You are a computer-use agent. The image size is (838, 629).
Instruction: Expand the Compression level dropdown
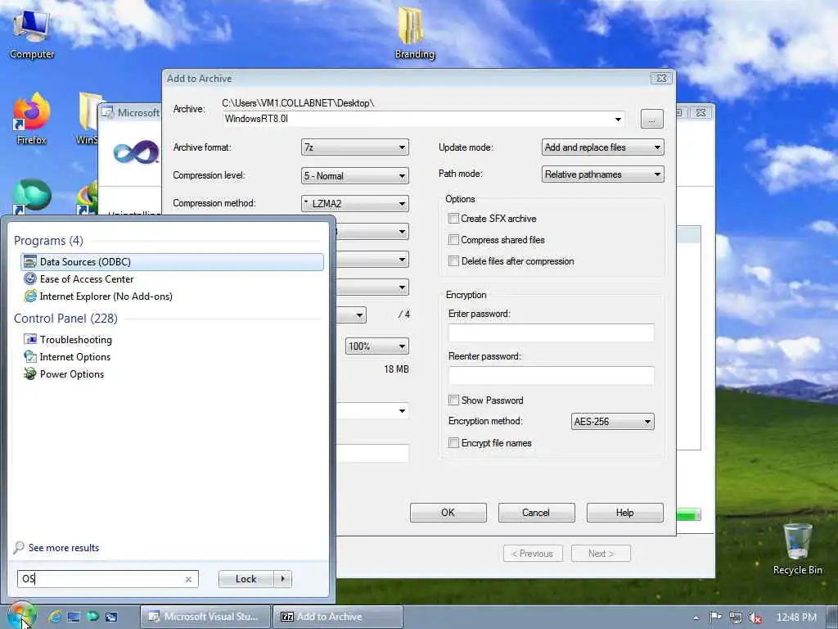[355, 175]
